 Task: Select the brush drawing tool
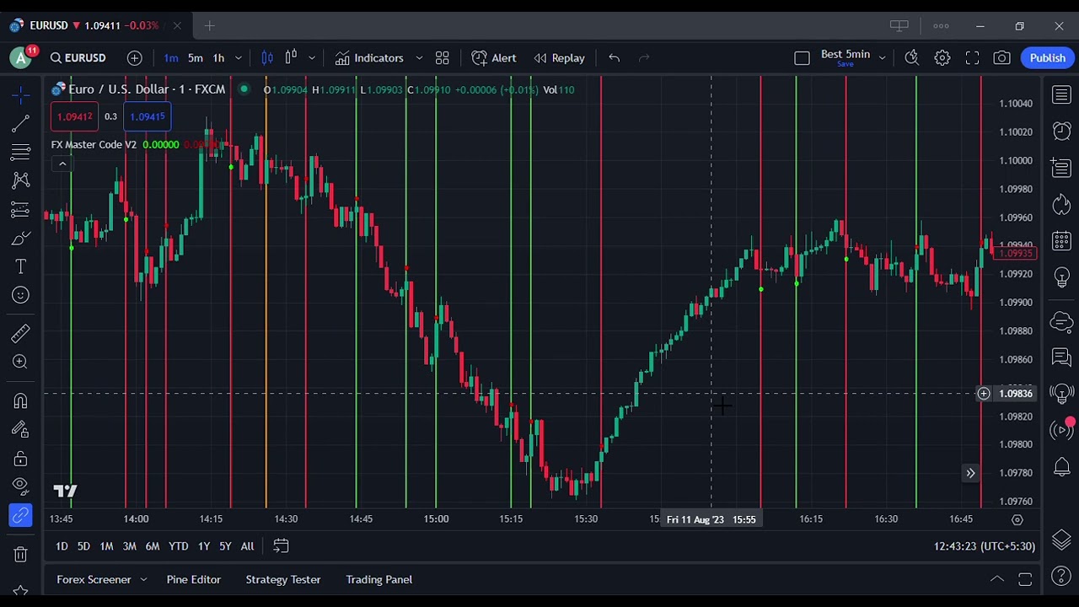(20, 239)
